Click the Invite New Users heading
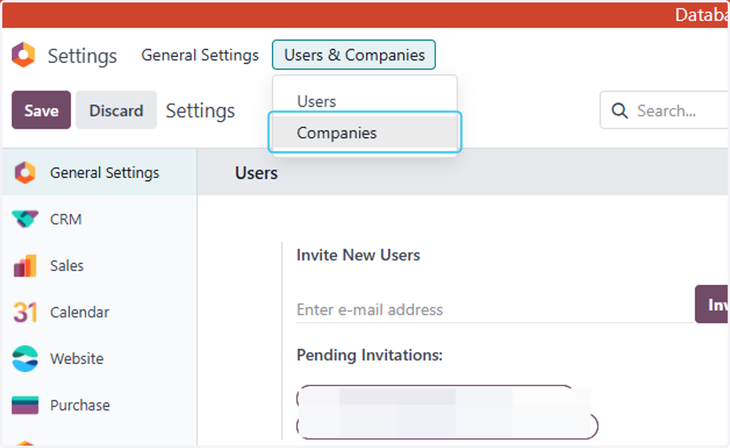The width and height of the screenshot is (730, 448). tap(358, 254)
